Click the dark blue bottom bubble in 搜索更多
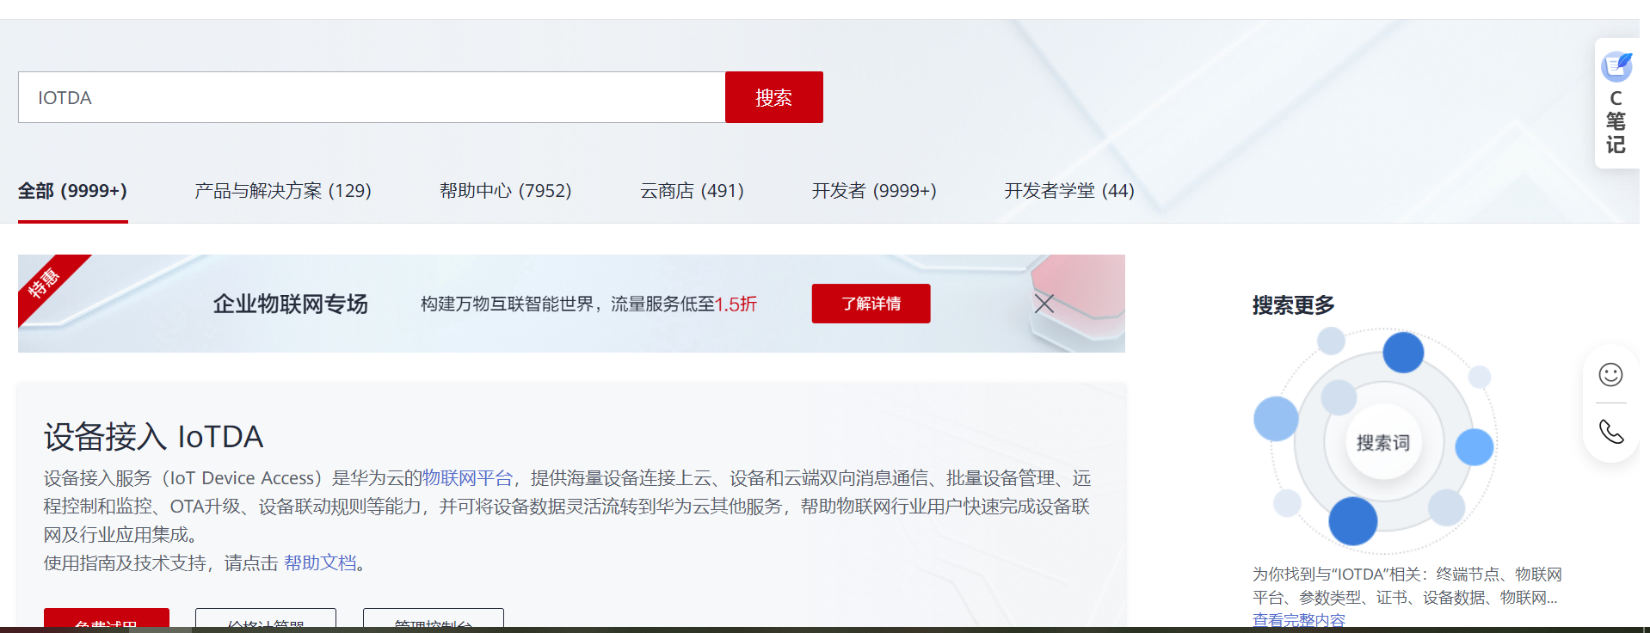The height and width of the screenshot is (633, 1650). (x=1352, y=521)
